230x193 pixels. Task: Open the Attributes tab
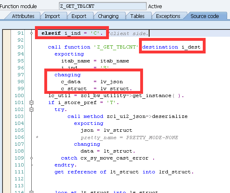[23, 16]
